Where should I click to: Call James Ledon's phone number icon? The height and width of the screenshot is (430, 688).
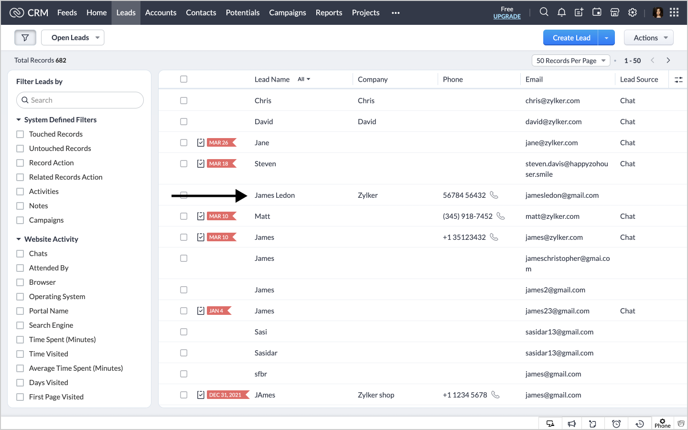[494, 195]
